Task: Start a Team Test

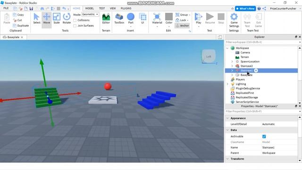Action: (247, 20)
